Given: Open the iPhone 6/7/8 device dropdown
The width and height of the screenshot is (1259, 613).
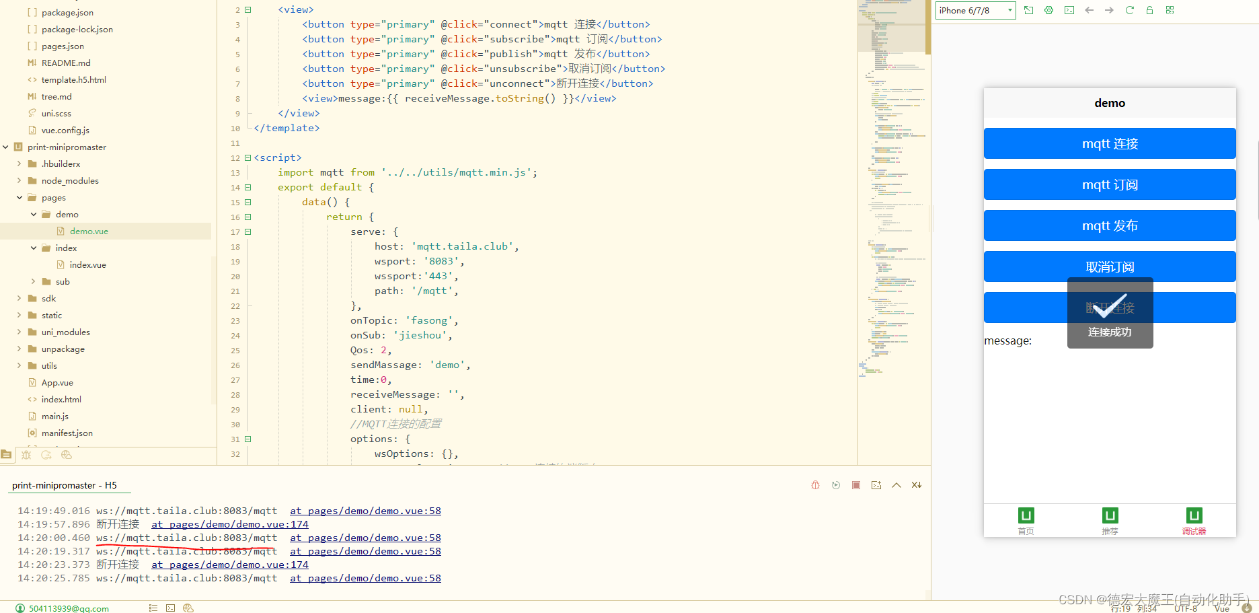Looking at the screenshot, I should [x=975, y=10].
